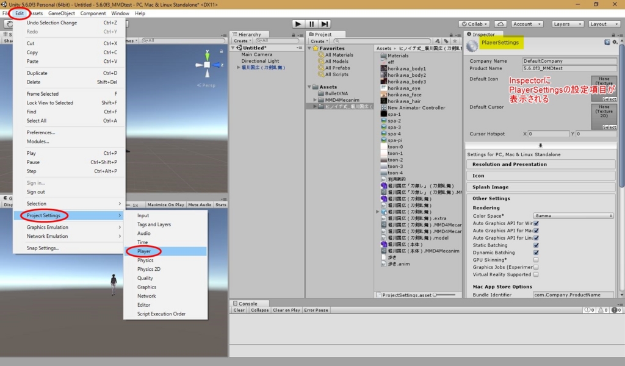Click the Favorites star icon
Viewport: 625px width, 366px height.
pos(316,48)
